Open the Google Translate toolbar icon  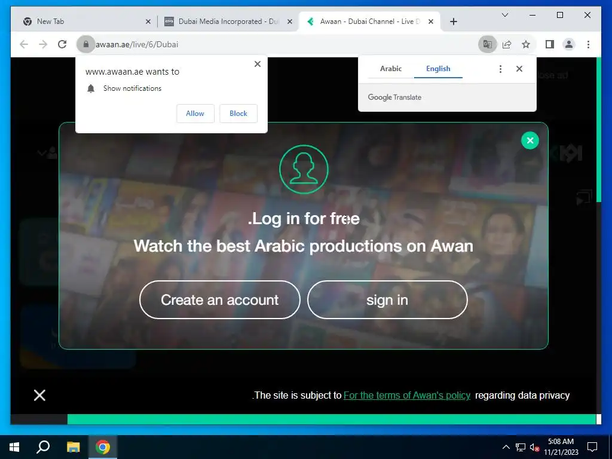[x=488, y=44]
